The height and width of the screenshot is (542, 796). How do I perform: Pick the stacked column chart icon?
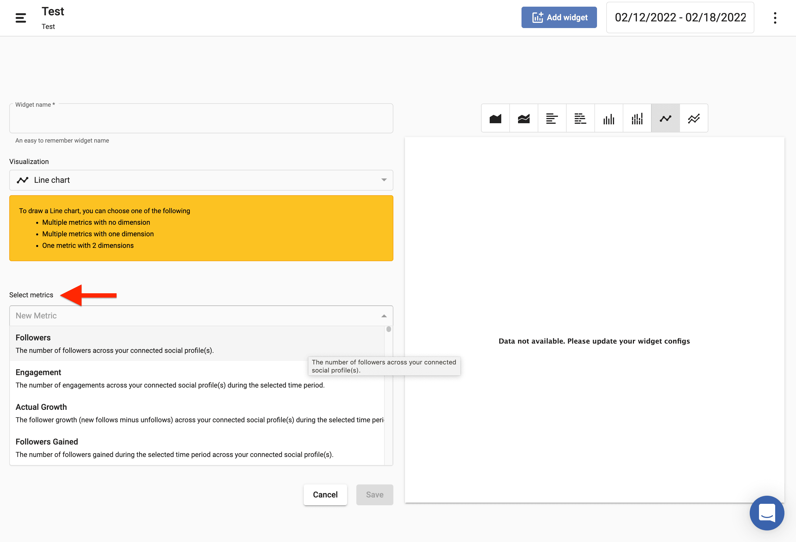coord(637,119)
